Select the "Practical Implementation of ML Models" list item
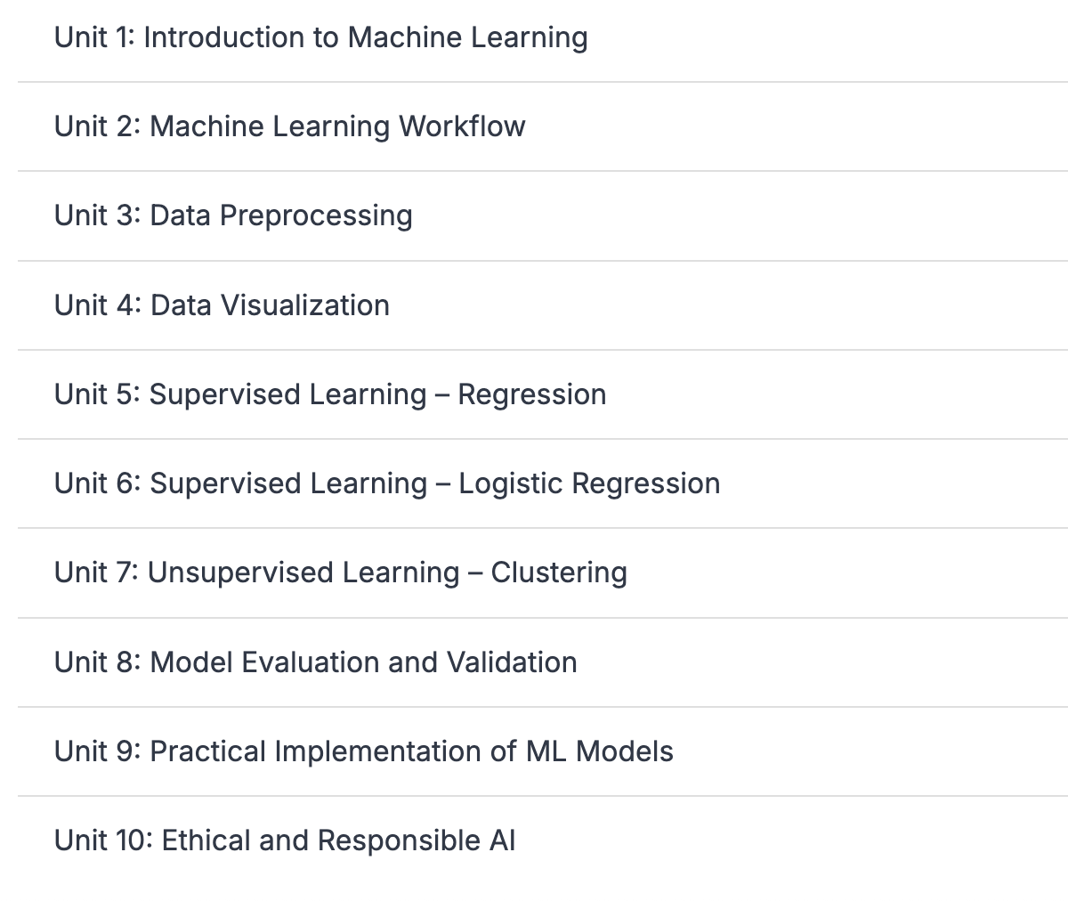1068x901 pixels. point(411,751)
